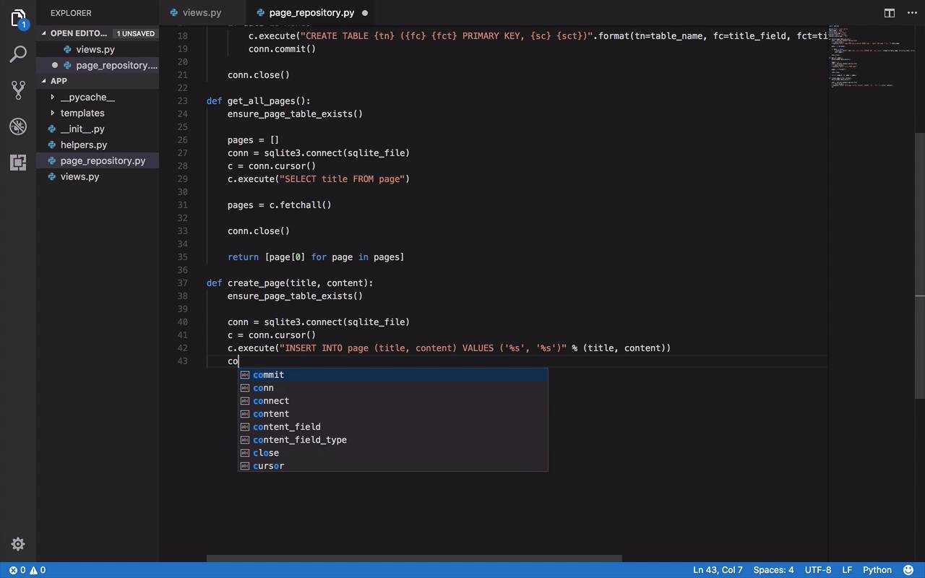Click the unsaved dot beside page_repository in Open Editors
This screenshot has width=925, height=578.
(54, 65)
